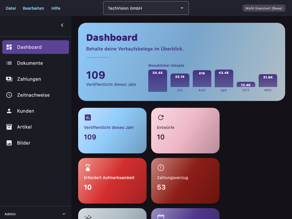This screenshot has width=292, height=219.
Task: Click the refresh icon on Entwürfe card
Action: click(161, 117)
